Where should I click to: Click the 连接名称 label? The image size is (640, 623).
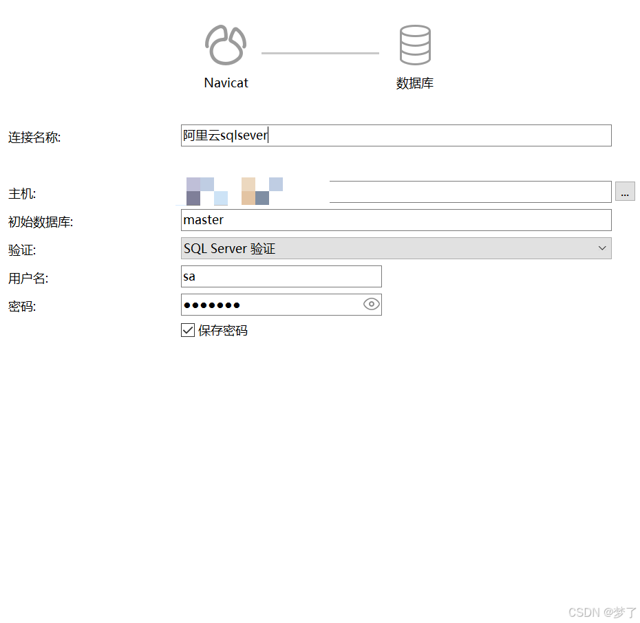coord(34,137)
